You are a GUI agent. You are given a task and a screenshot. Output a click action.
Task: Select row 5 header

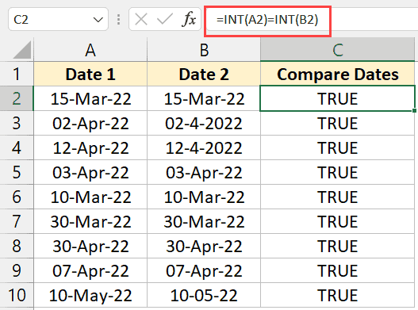pos(17,172)
